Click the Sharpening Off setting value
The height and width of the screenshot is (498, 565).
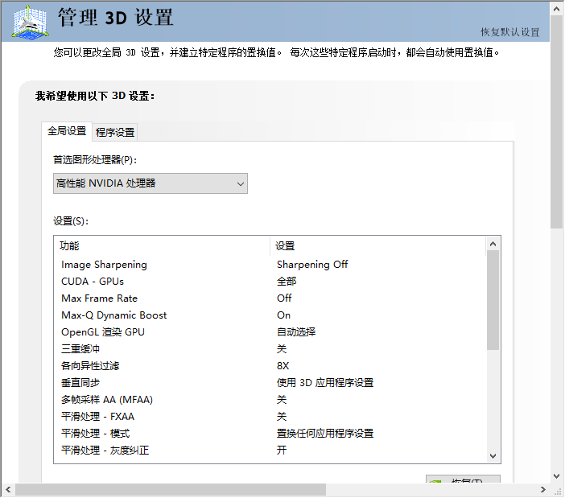tap(312, 265)
